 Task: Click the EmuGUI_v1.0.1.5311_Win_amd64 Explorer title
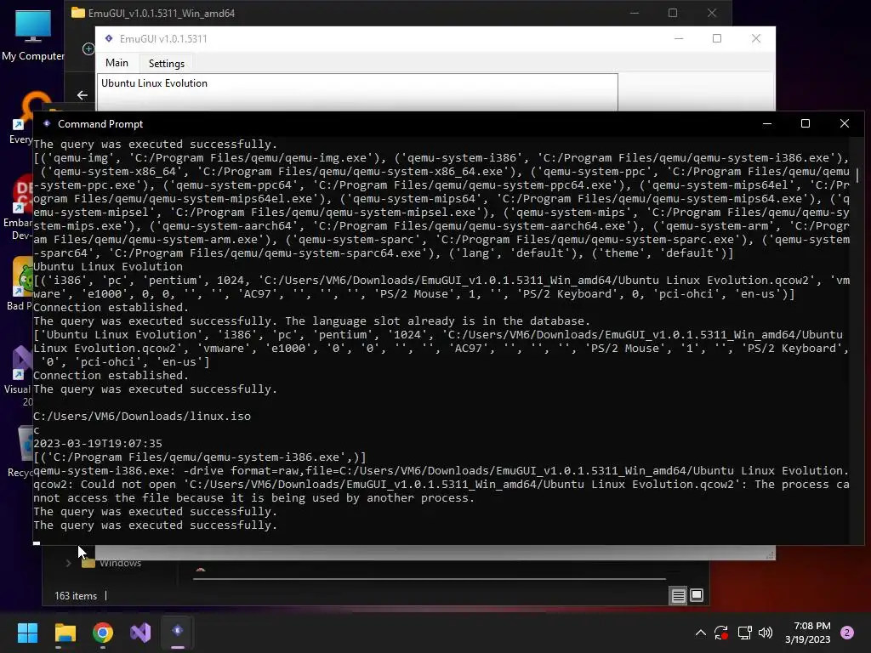[161, 14]
